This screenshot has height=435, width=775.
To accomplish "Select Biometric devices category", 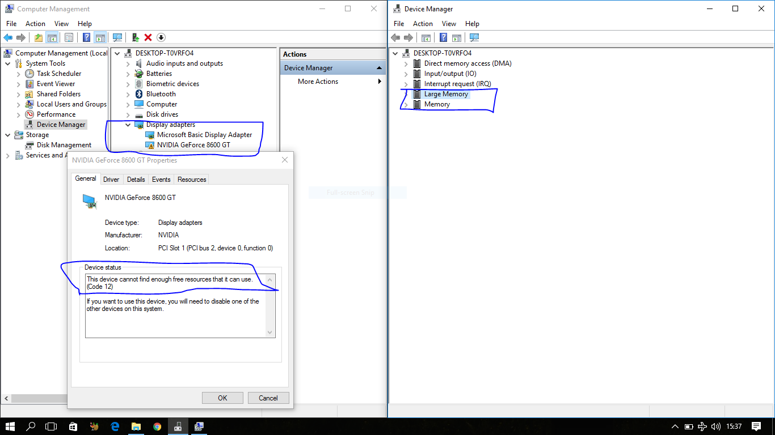I will 172,84.
